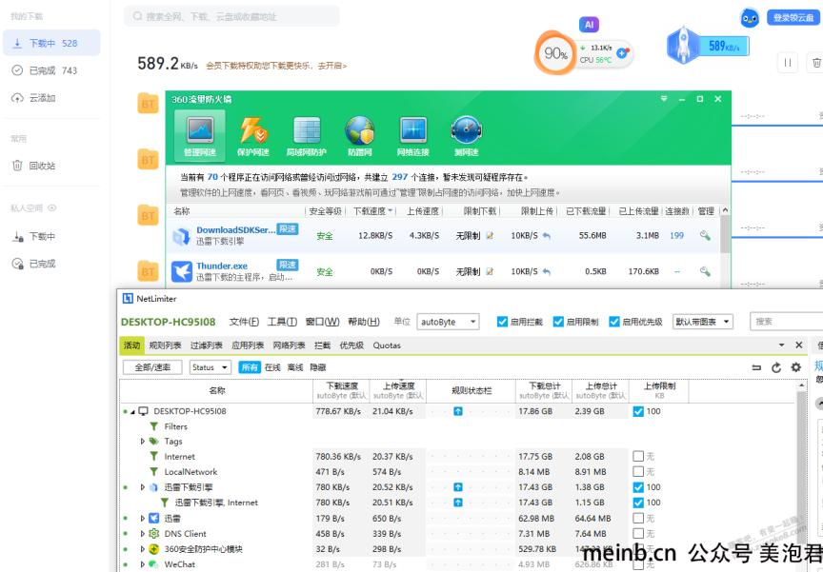Click the rule status icon in 迅雷下载引擎 row
Screen dimensions: 823x572
[x=458, y=487]
